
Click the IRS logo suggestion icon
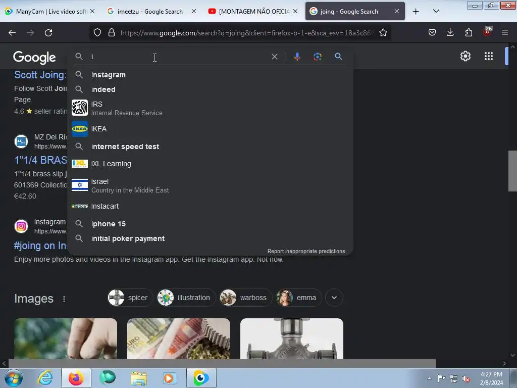80,108
